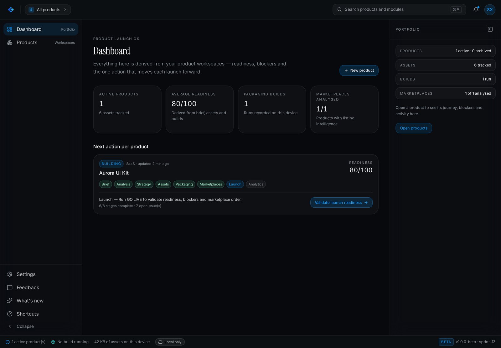Click 'v1.0.0-beta · sprint-13' version text
This screenshot has height=348, width=501.
click(x=475, y=342)
